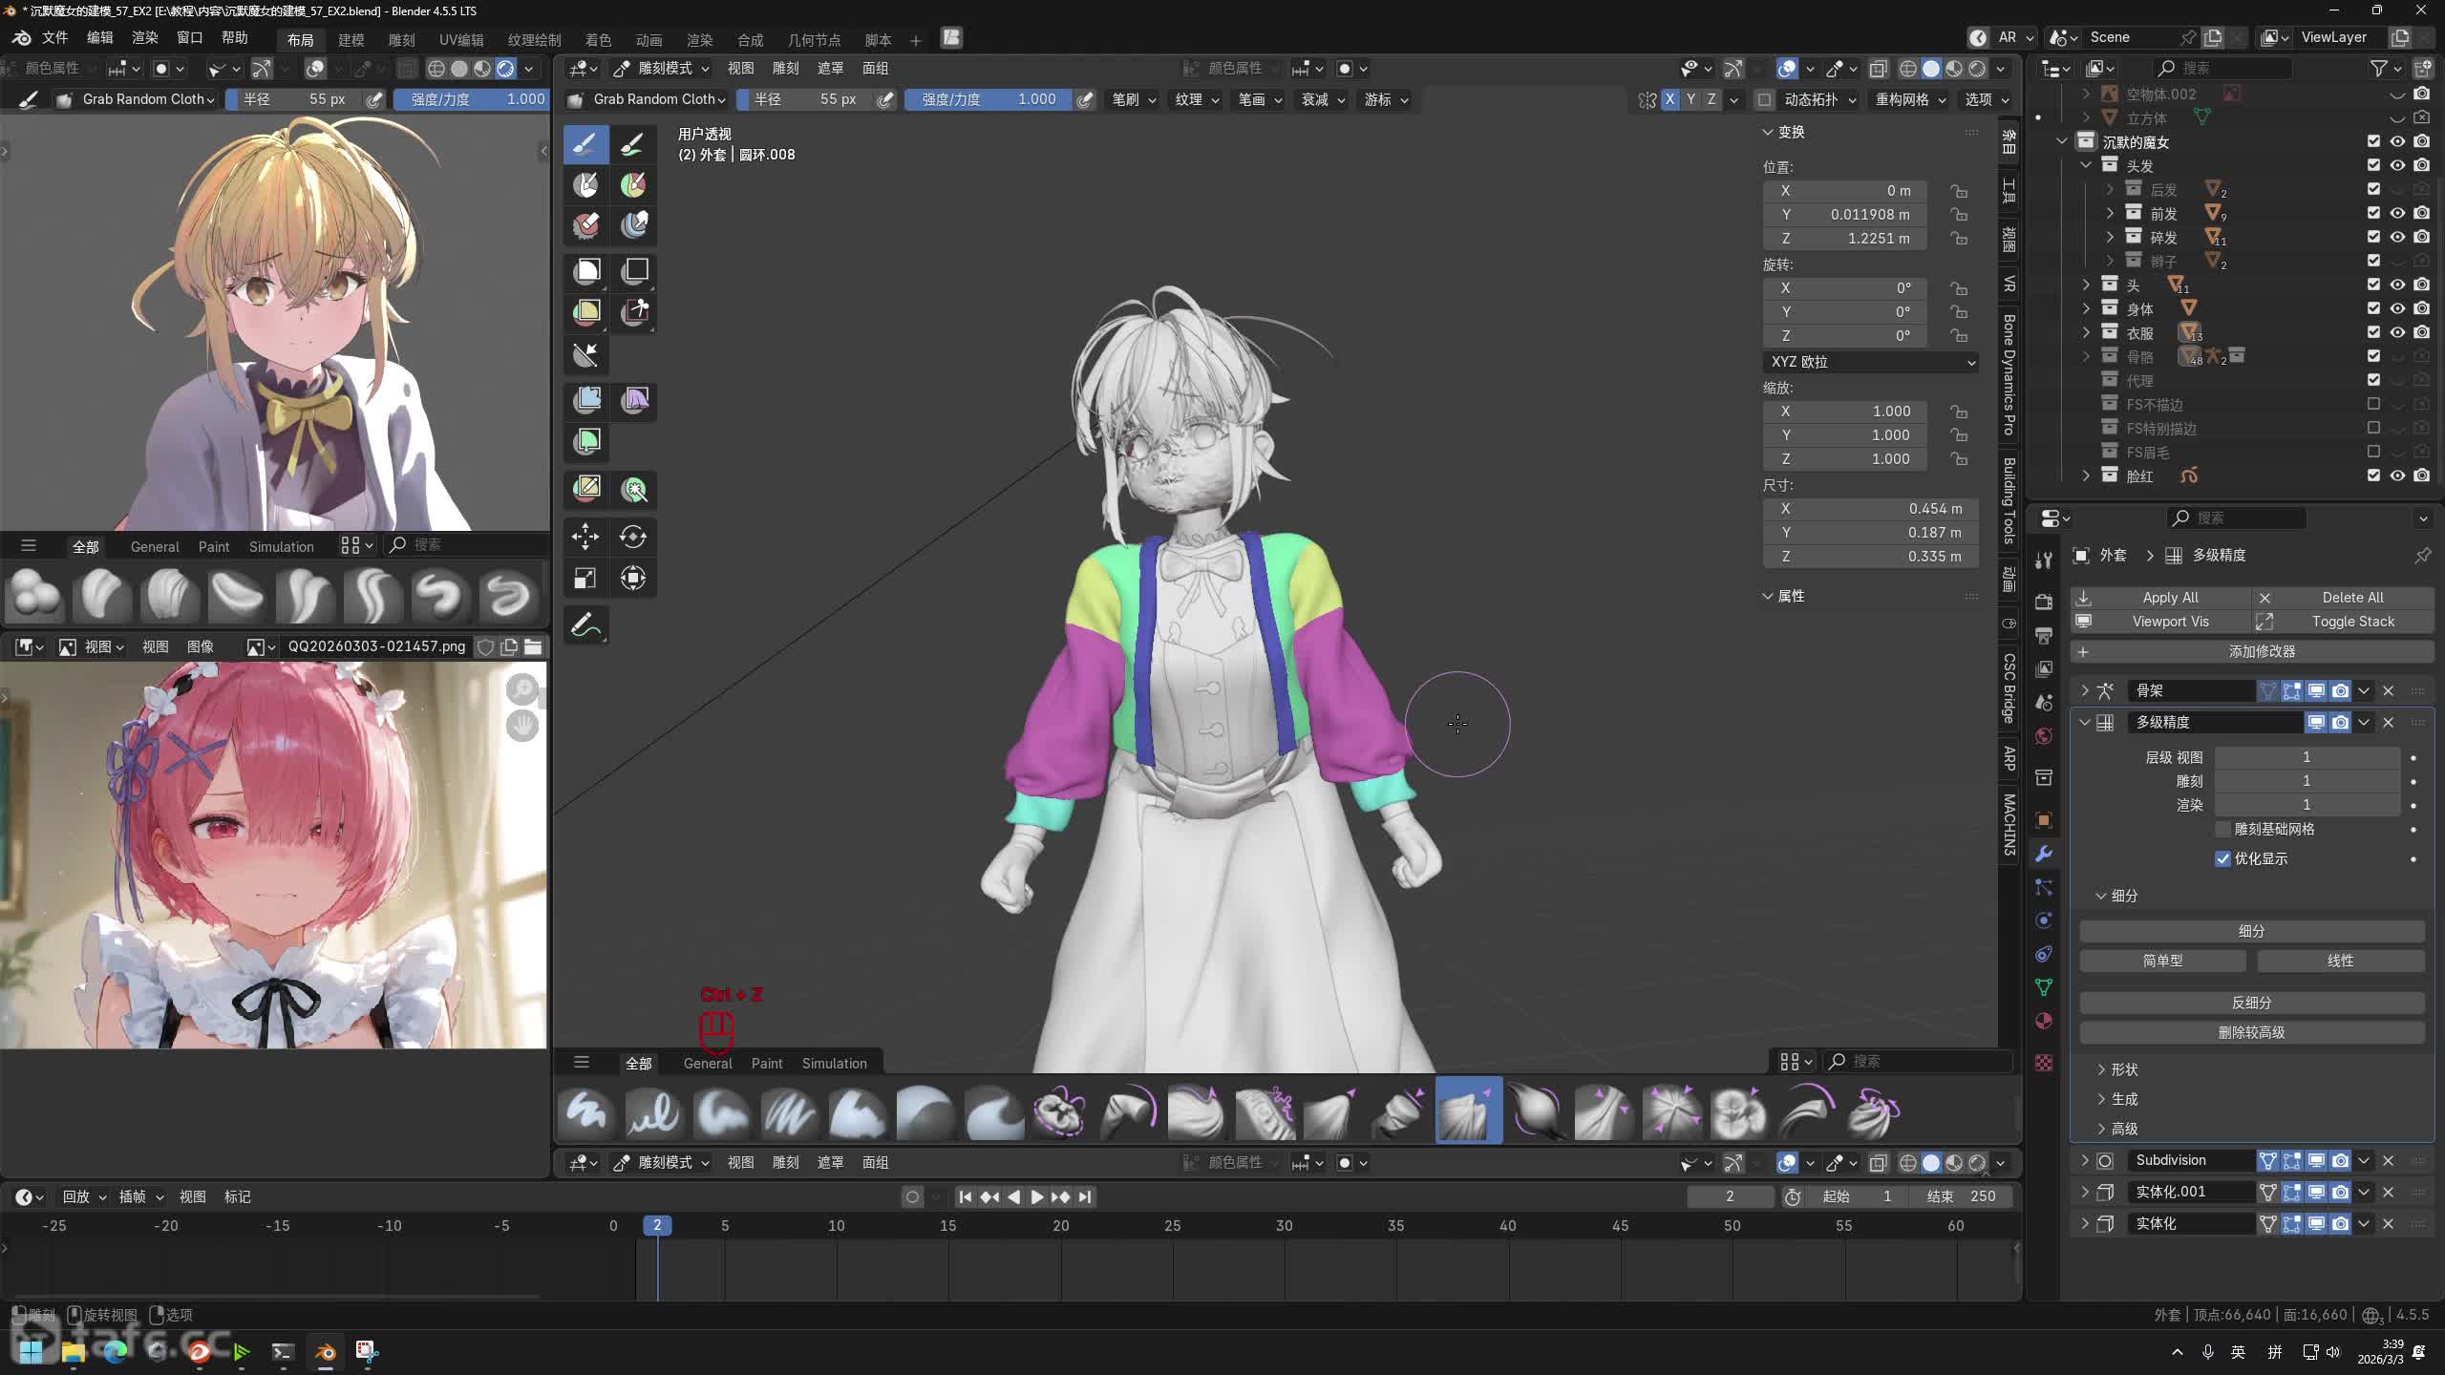Viewport: 2445px width, 1375px height.
Task: Click the Blender icon in taskbar
Action: [325, 1351]
